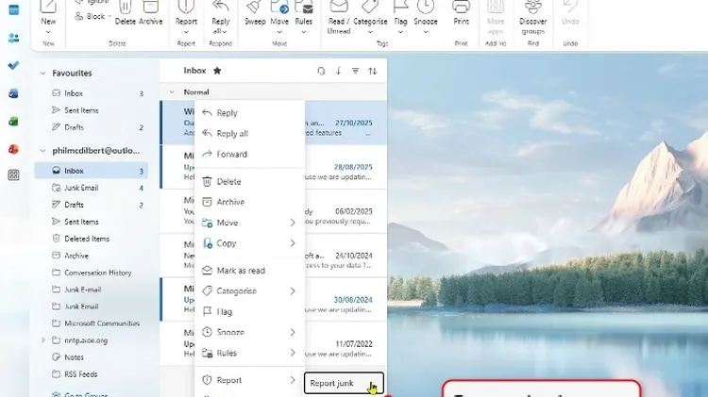Screen dimensions: 708x397
Task: Click the Print icon in ribbon
Action: pos(461,8)
